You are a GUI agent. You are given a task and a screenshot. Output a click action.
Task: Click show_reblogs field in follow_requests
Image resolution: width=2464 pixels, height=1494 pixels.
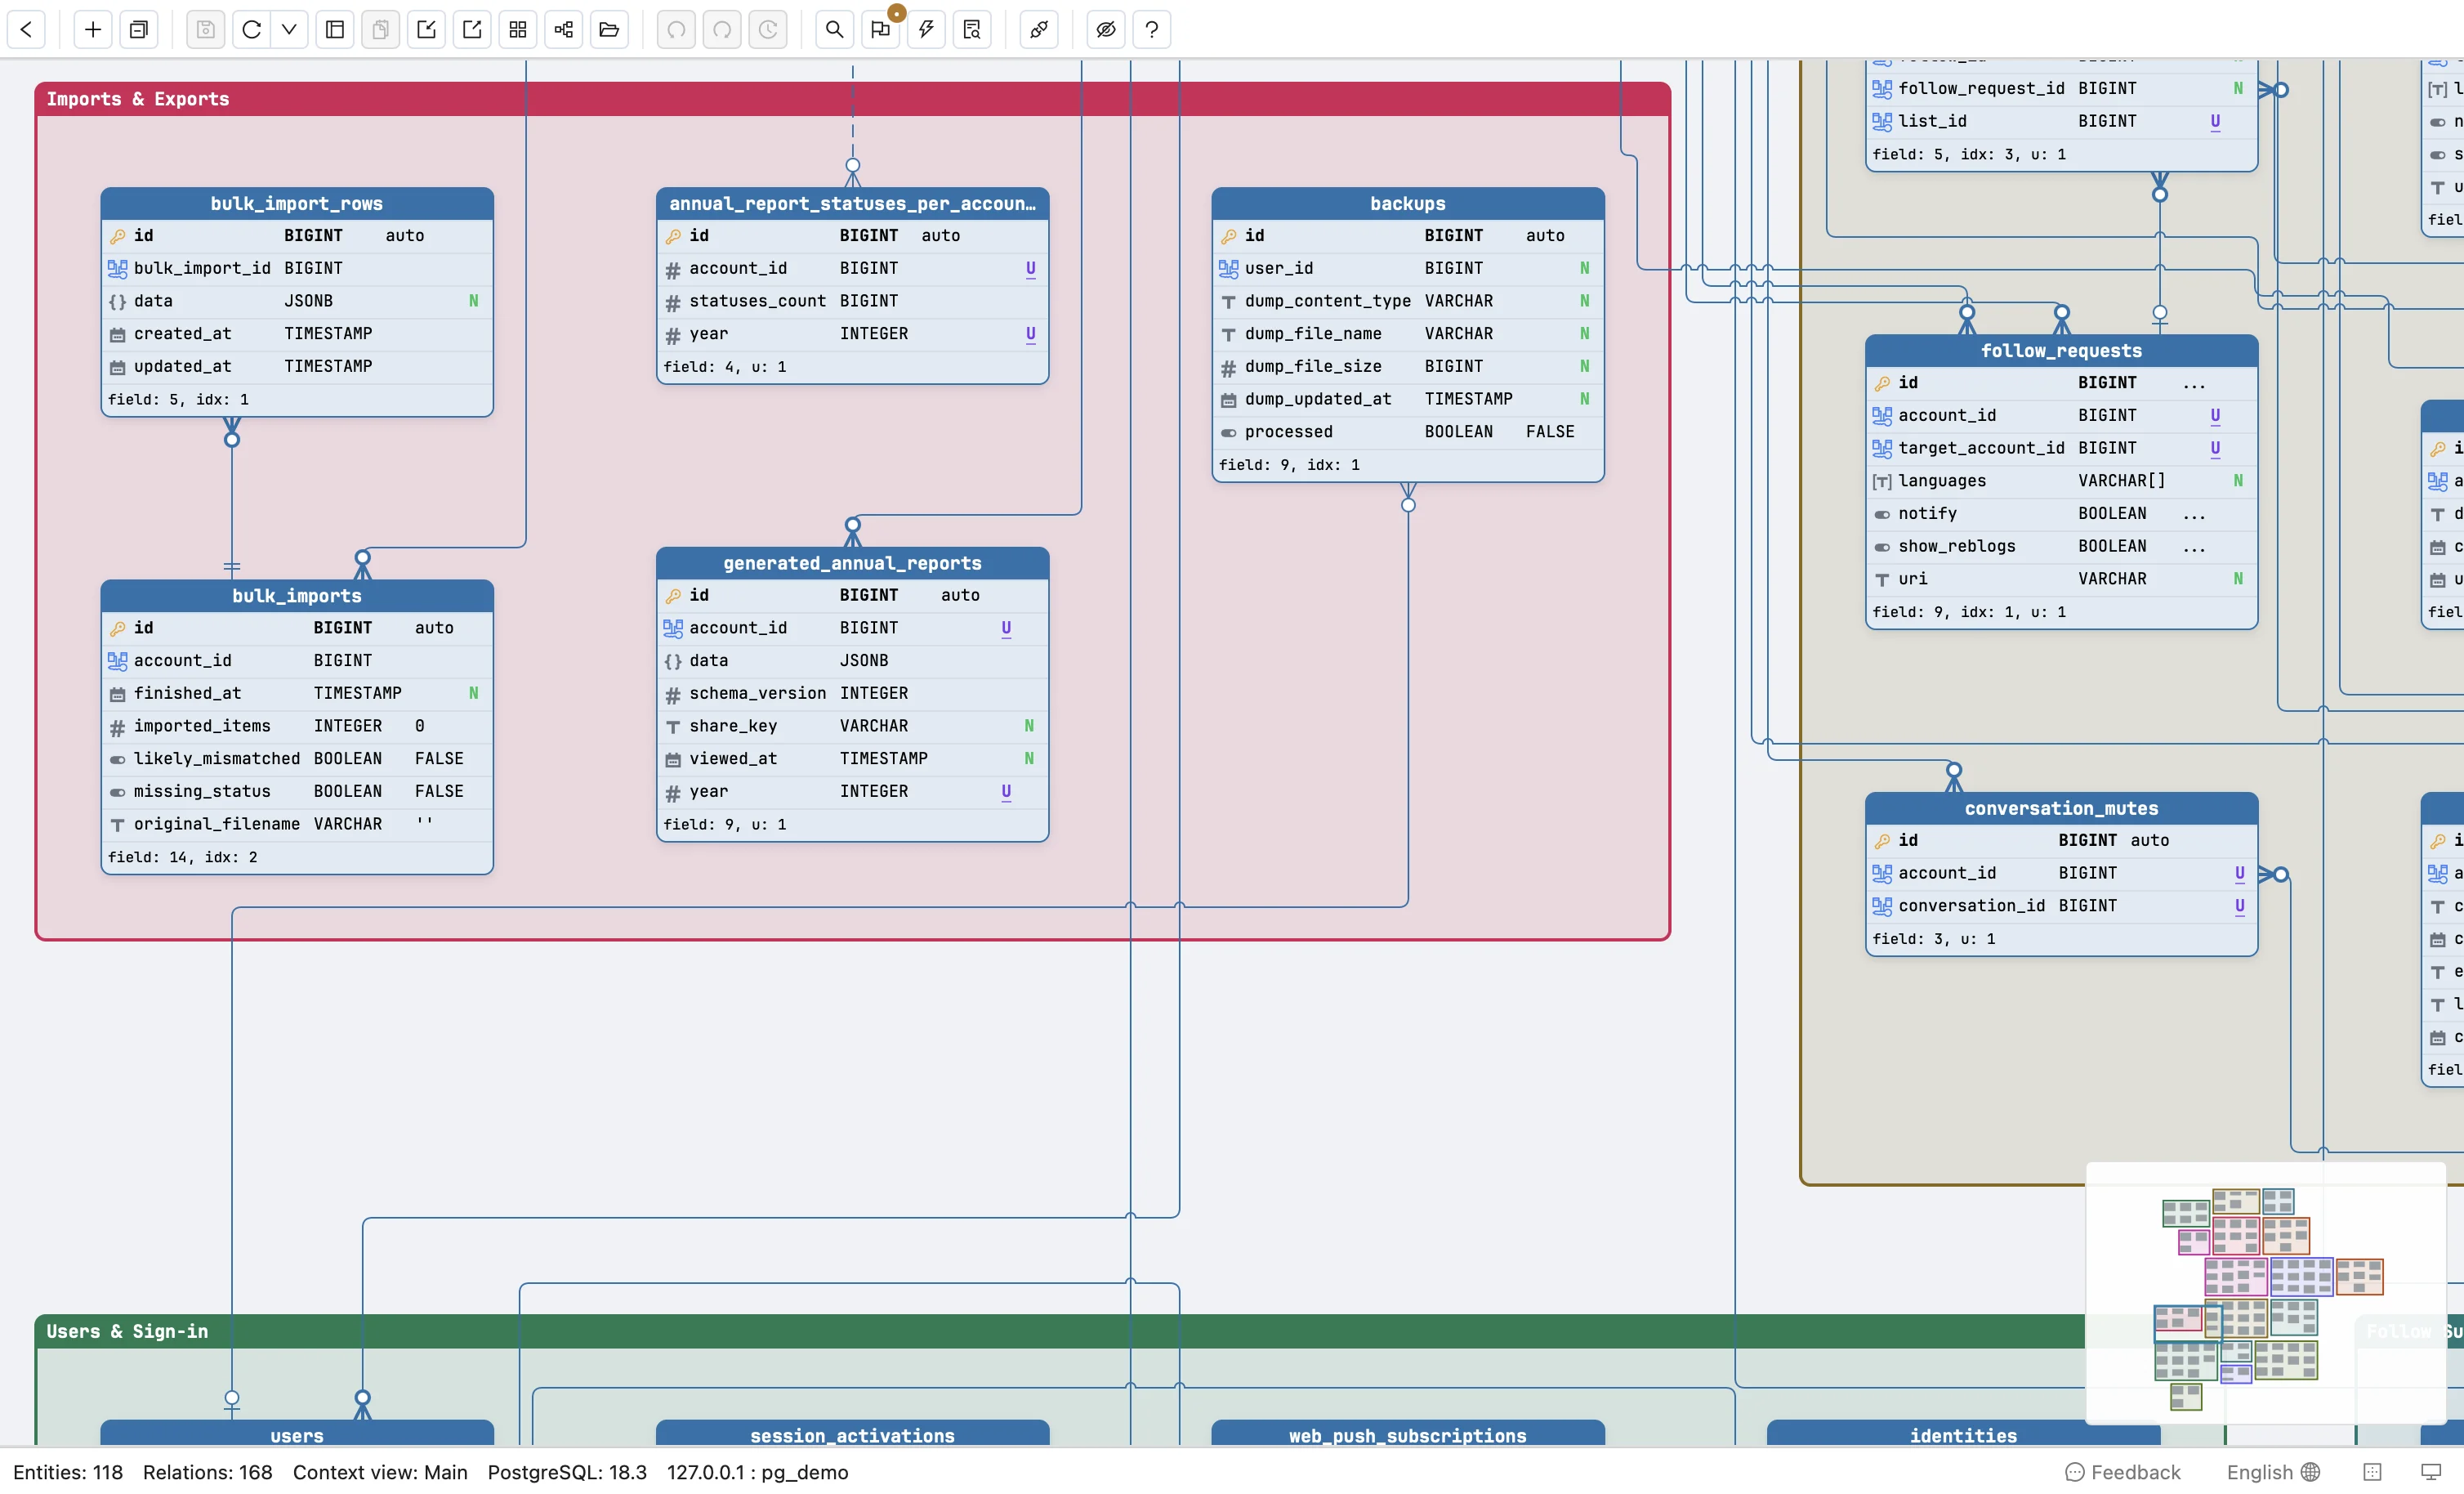pos(2061,547)
